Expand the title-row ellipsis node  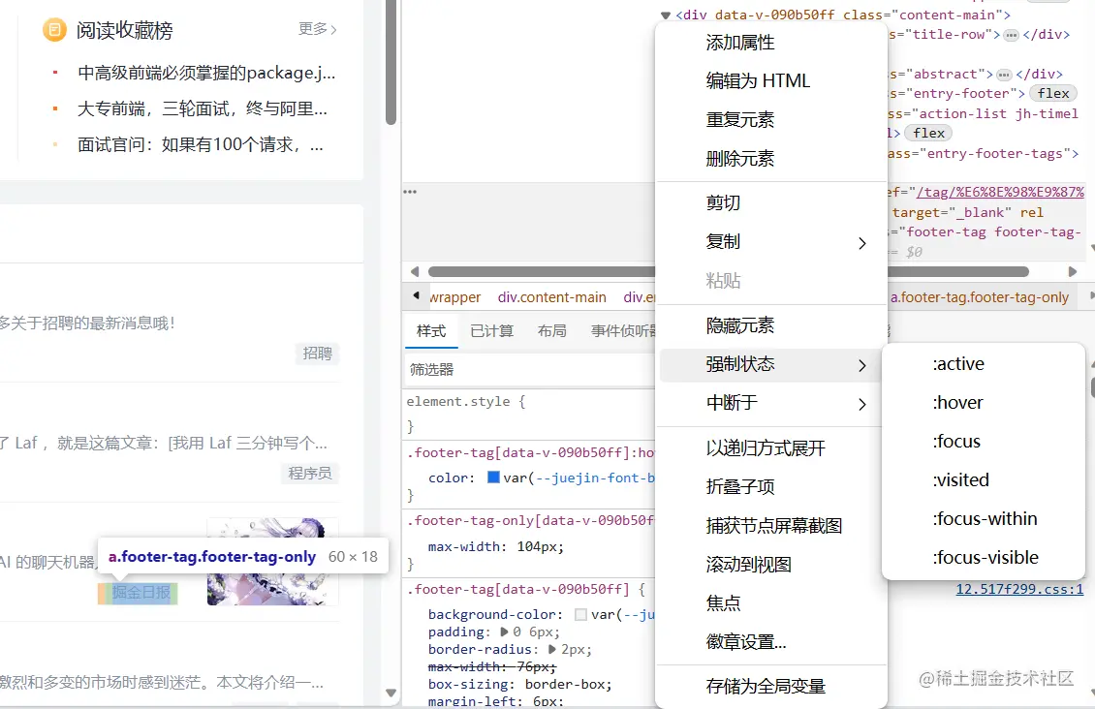pos(1011,35)
